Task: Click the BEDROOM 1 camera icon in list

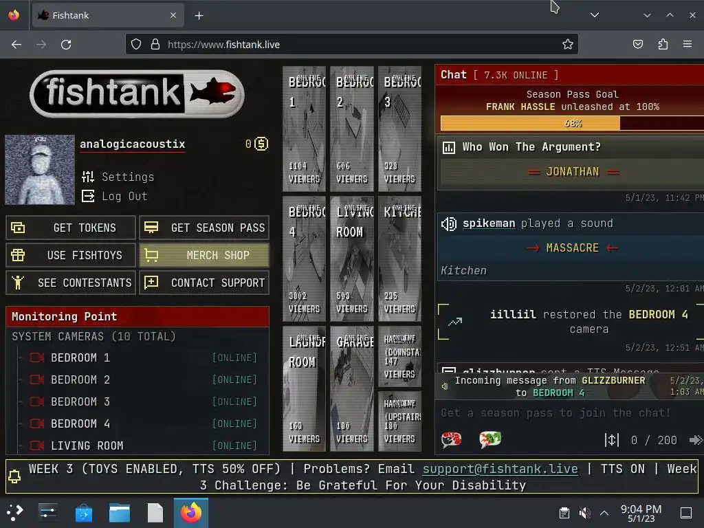Action: coord(37,357)
